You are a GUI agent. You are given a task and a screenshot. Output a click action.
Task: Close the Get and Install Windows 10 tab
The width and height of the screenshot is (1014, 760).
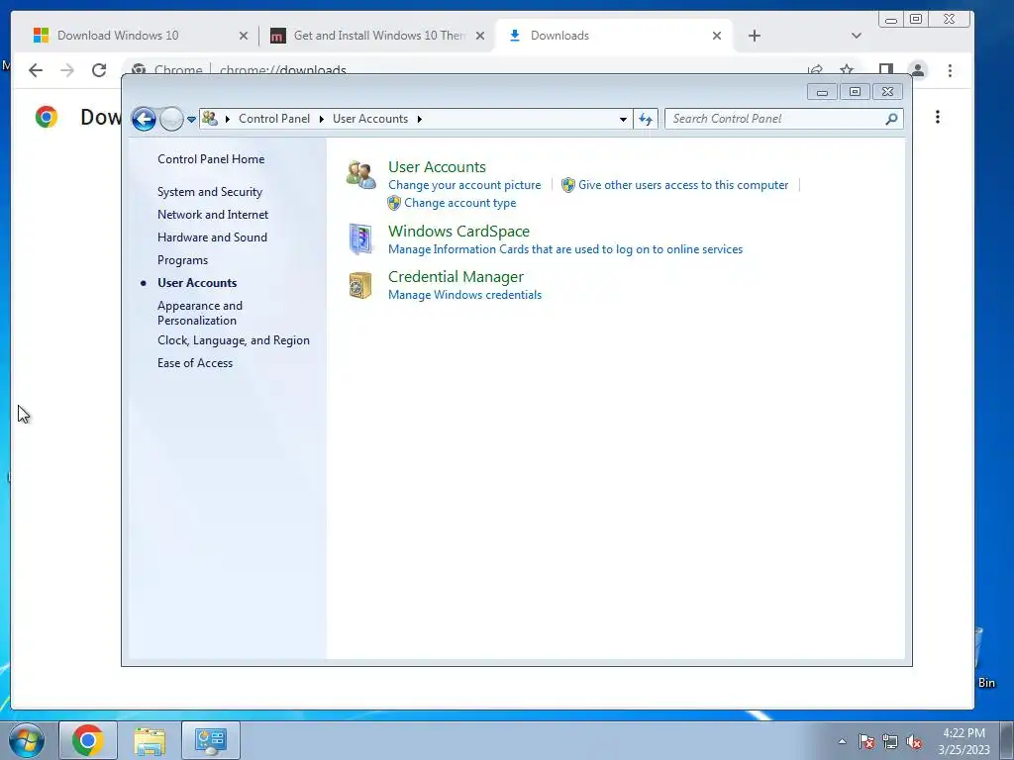[x=480, y=36]
